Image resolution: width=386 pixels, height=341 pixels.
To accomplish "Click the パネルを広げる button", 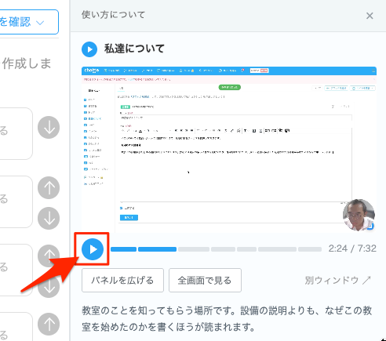I will coord(122,280).
